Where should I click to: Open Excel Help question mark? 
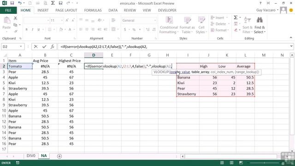click(260, 3)
